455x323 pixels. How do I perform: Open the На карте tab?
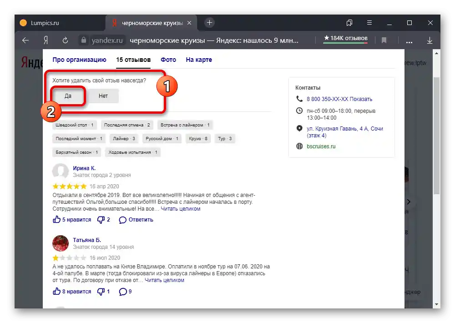click(x=198, y=60)
